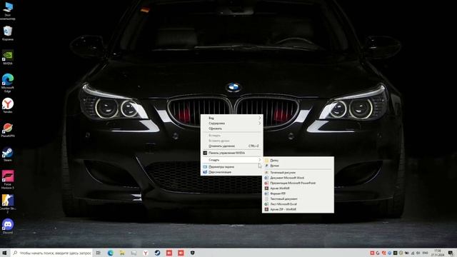This screenshot has height=257, width=457.
Task: Open Параметры экрана from context menu
Action: 231,167
